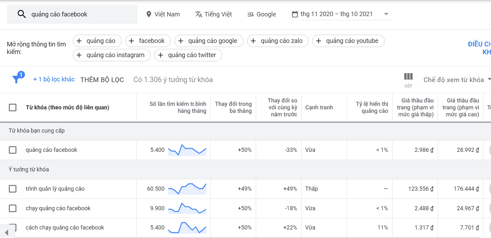This screenshot has height=238, width=491.
Task: Click 'Ý tưởng từ khóa' section header
Action: click(29, 170)
